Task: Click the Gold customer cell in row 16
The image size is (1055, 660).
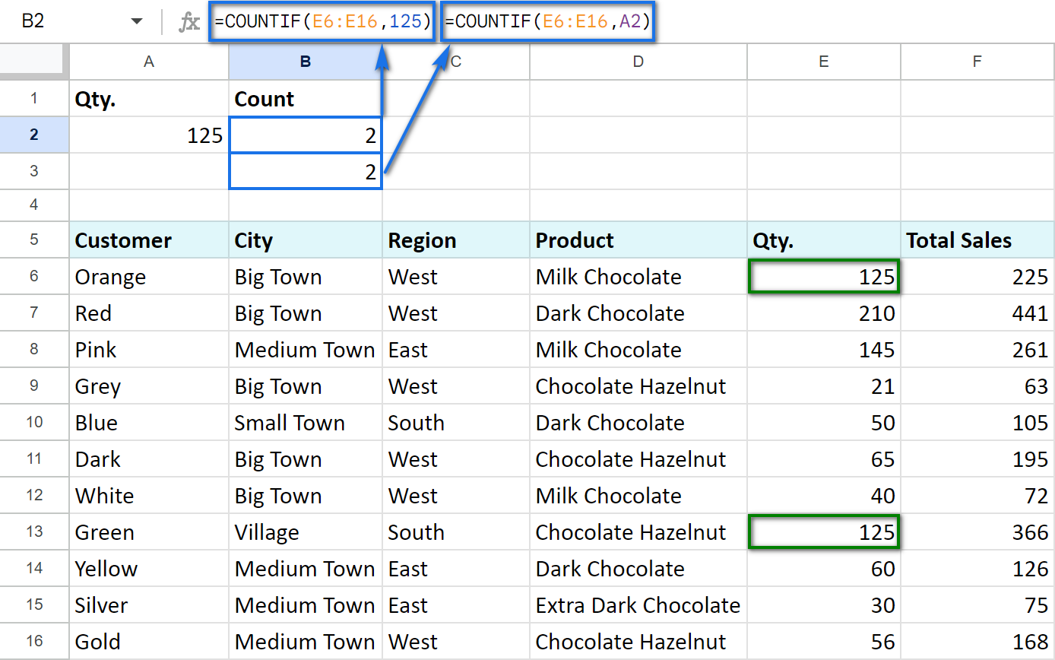Action: click(148, 641)
